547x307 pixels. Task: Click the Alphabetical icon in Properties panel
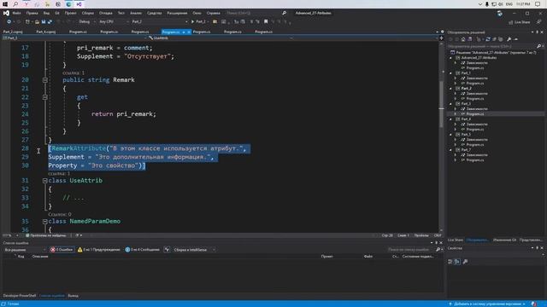(x=457, y=262)
